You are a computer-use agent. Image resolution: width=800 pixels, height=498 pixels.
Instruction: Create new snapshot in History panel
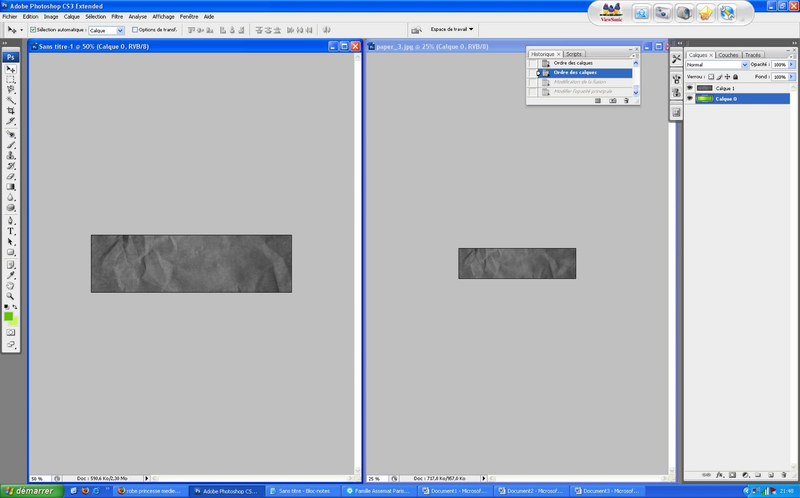[612, 100]
